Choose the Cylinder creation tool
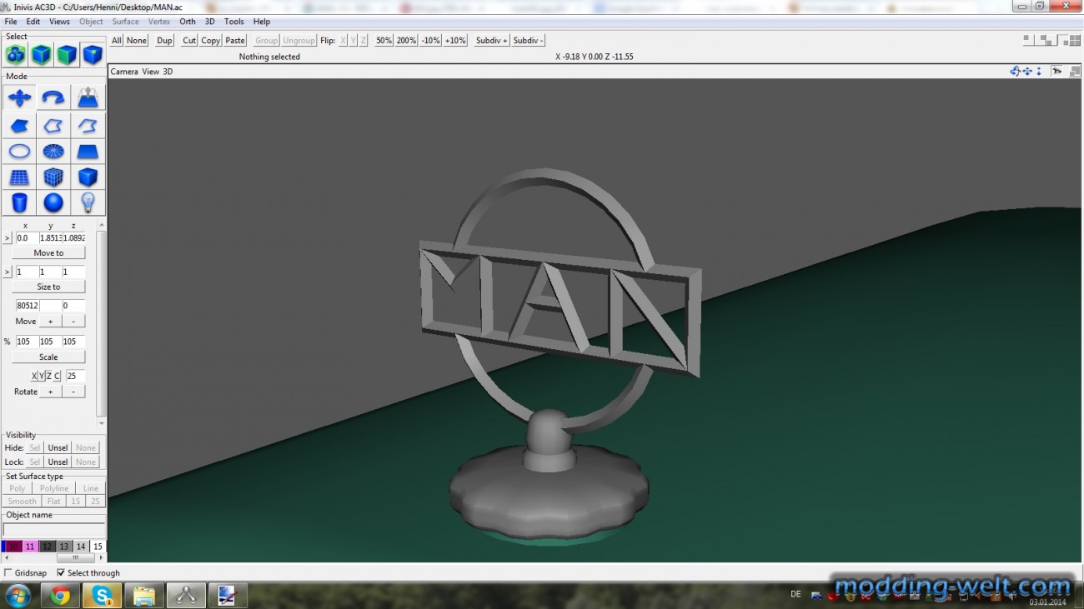Image resolution: width=1084 pixels, height=609 pixels. click(x=19, y=202)
